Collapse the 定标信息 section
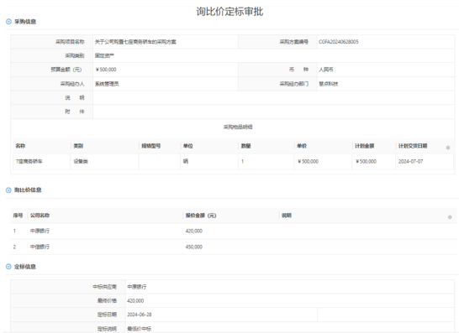Viewport: 459px width, 333px height. click(8, 267)
